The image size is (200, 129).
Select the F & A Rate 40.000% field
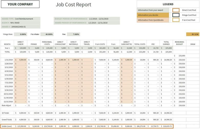47,34
